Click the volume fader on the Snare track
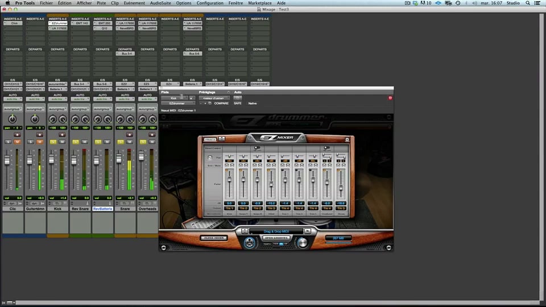 (x=119, y=159)
